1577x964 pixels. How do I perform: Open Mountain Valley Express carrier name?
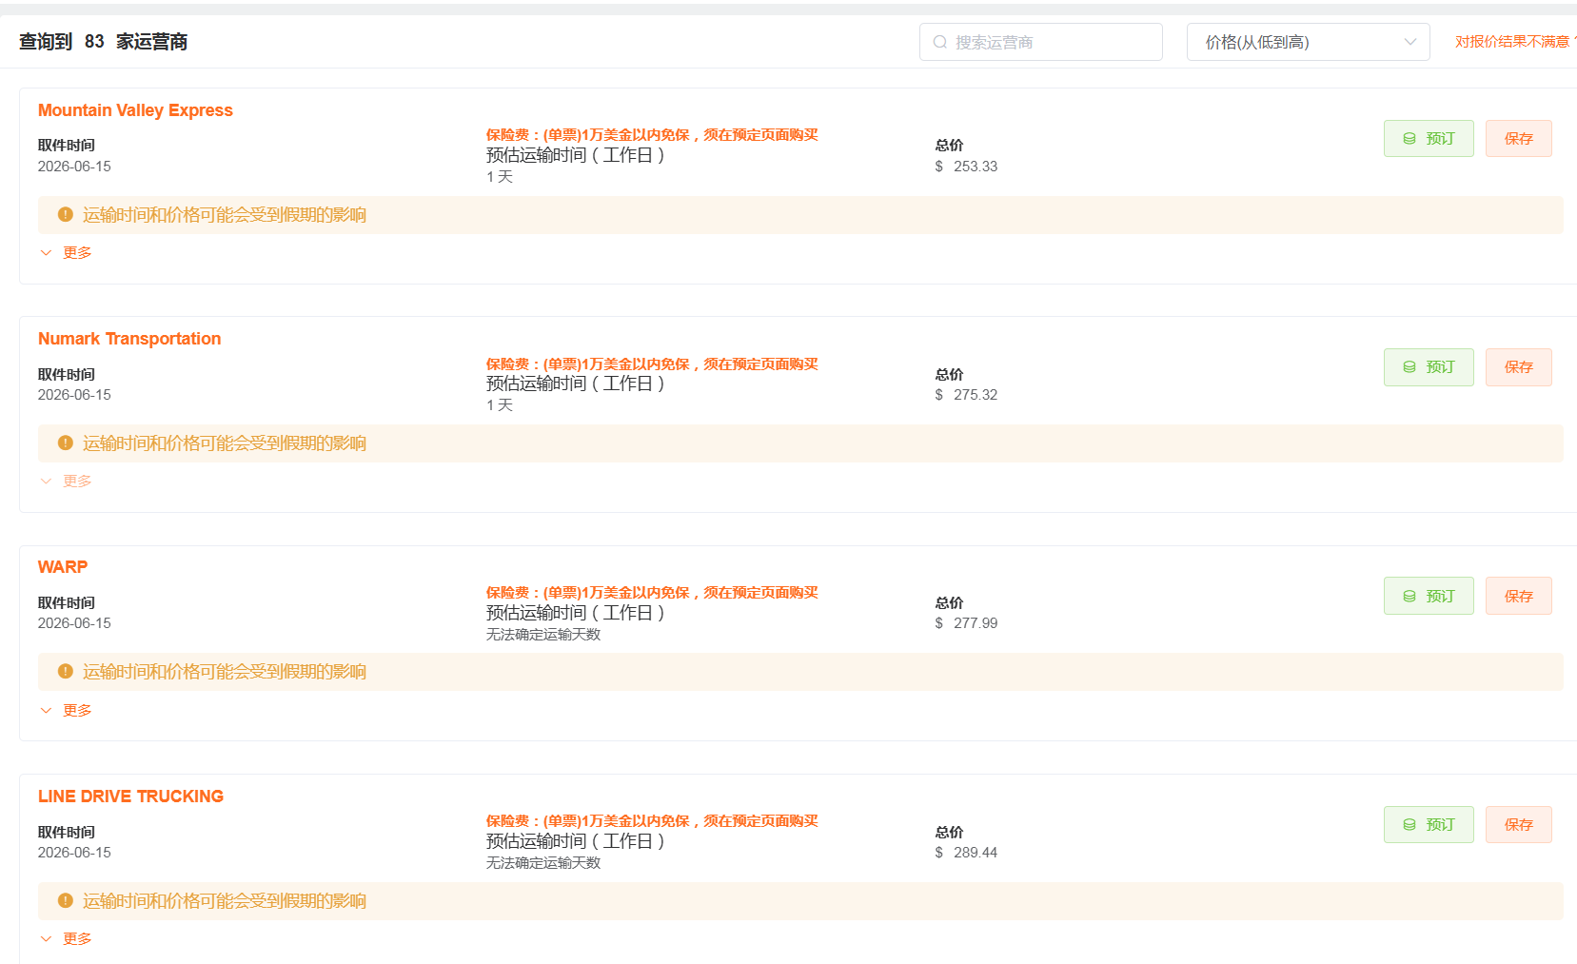(x=135, y=110)
